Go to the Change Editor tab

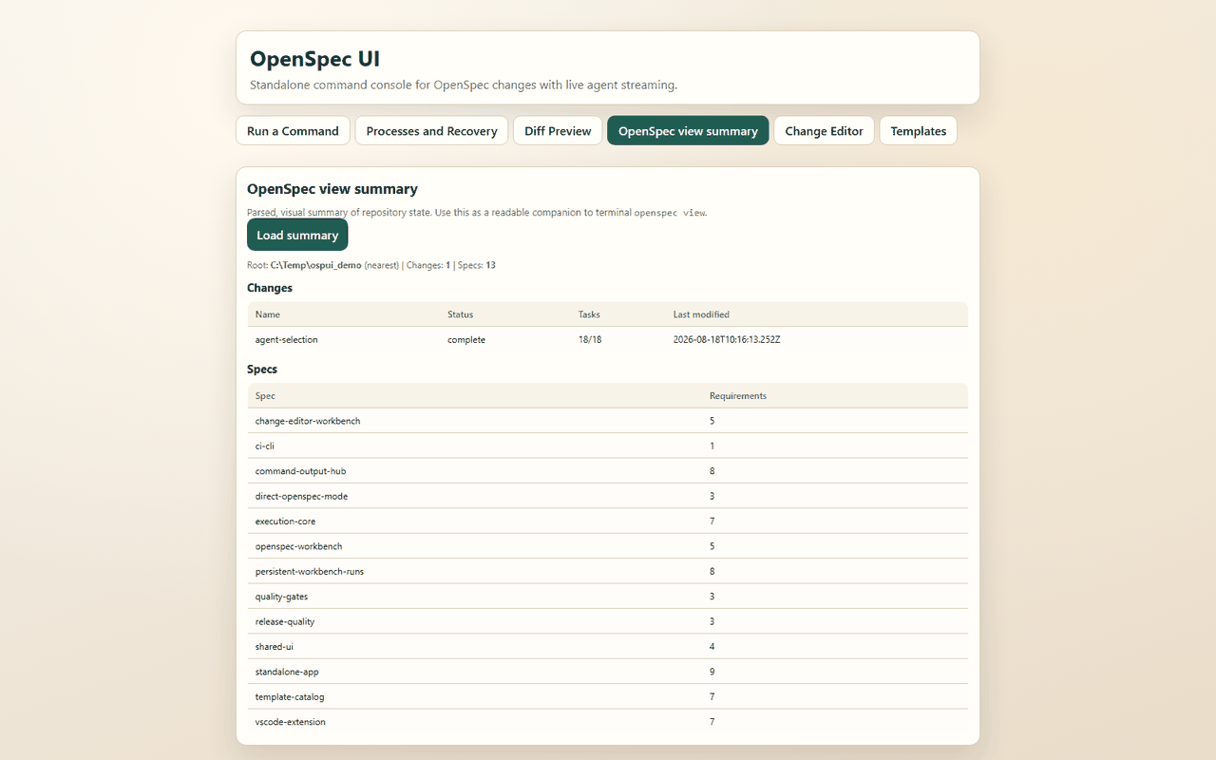(824, 131)
